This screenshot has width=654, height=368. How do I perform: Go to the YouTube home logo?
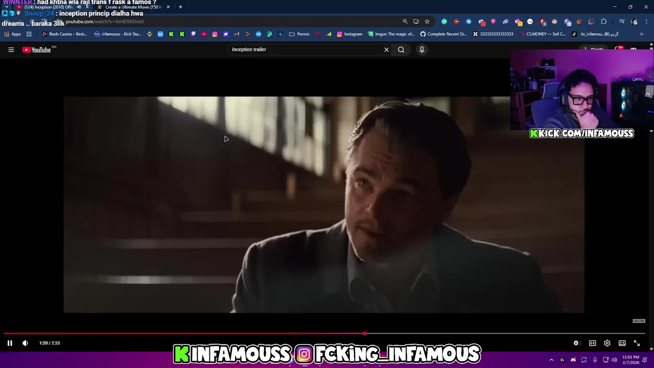click(x=37, y=50)
